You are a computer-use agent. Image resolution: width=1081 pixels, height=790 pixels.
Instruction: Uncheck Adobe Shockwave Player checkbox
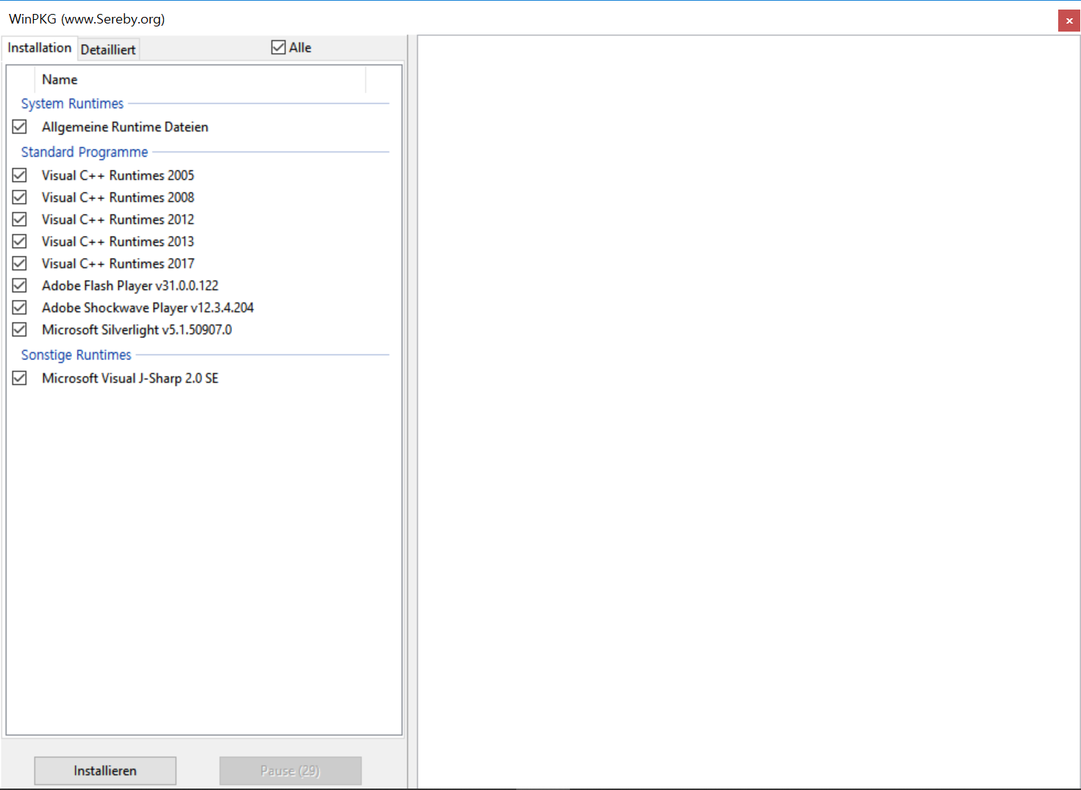[20, 308]
